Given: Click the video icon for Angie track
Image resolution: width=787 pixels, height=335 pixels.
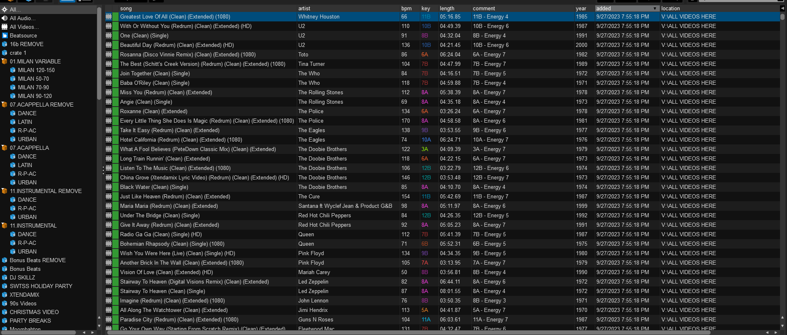Looking at the screenshot, I should tap(109, 102).
